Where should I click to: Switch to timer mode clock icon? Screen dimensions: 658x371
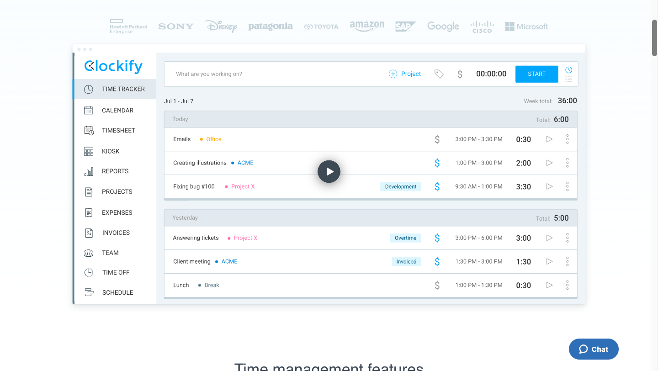568,70
